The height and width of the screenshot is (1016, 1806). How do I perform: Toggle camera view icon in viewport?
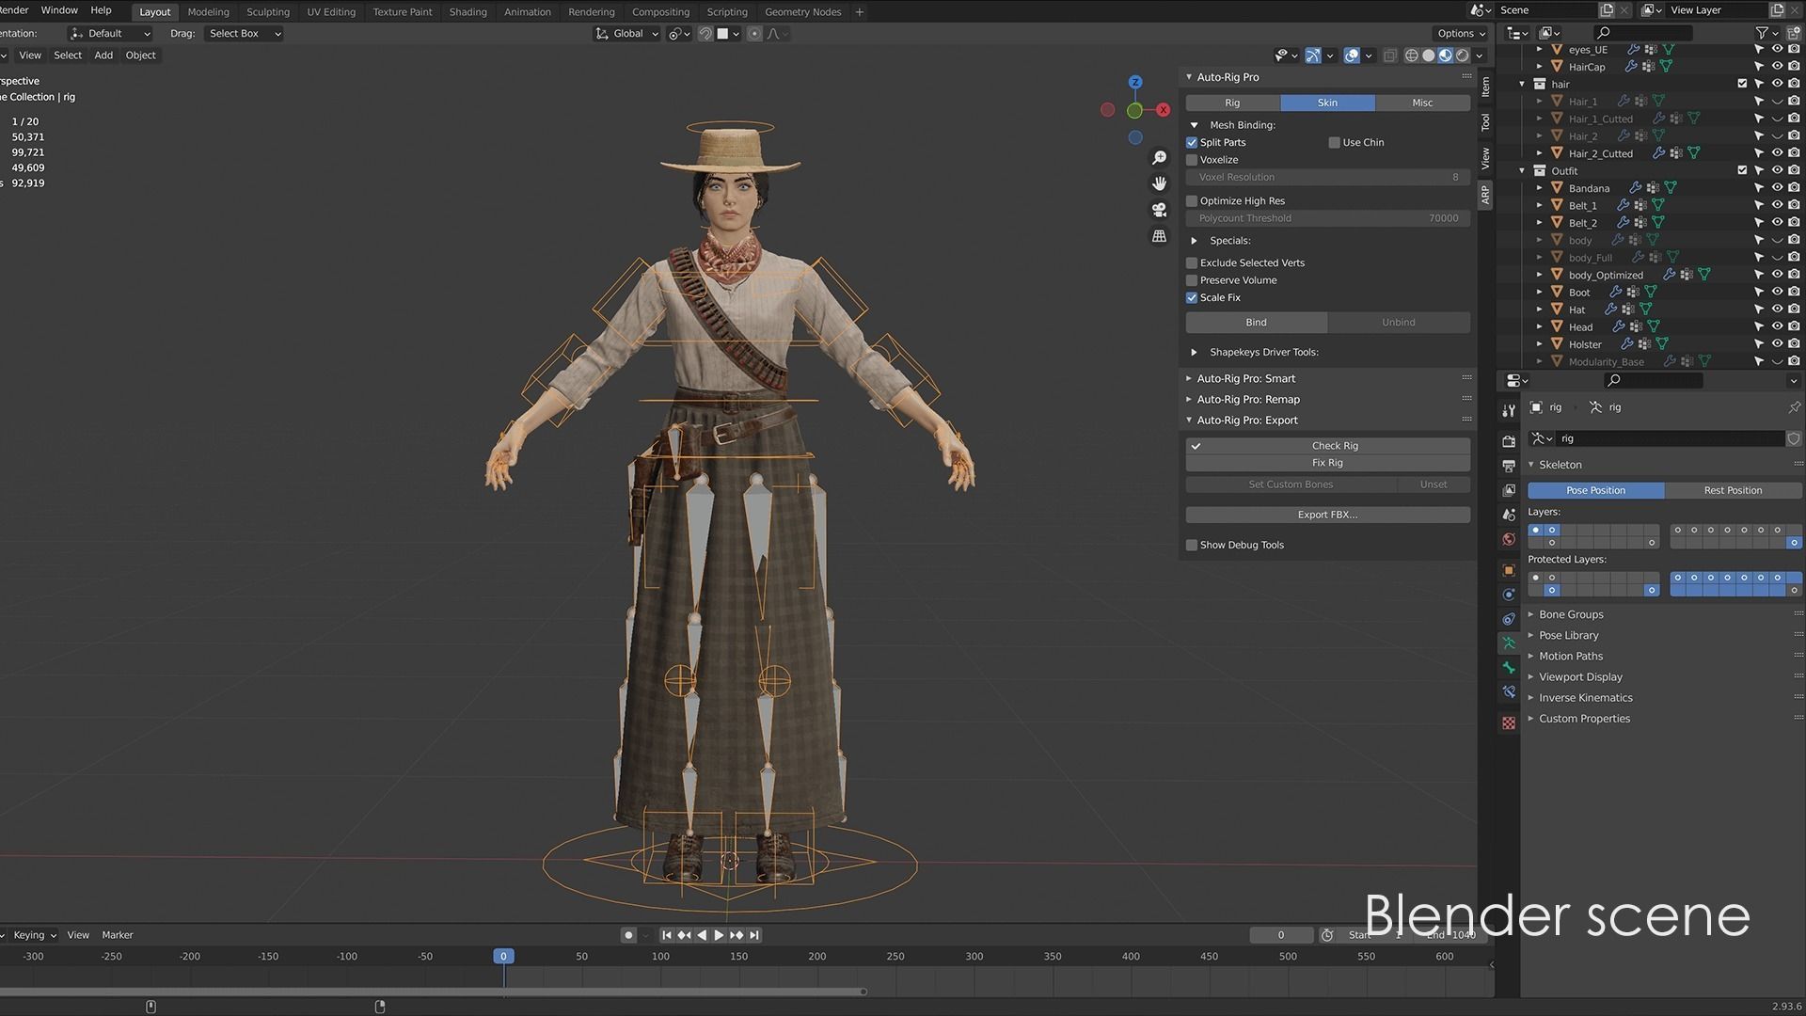tap(1160, 210)
